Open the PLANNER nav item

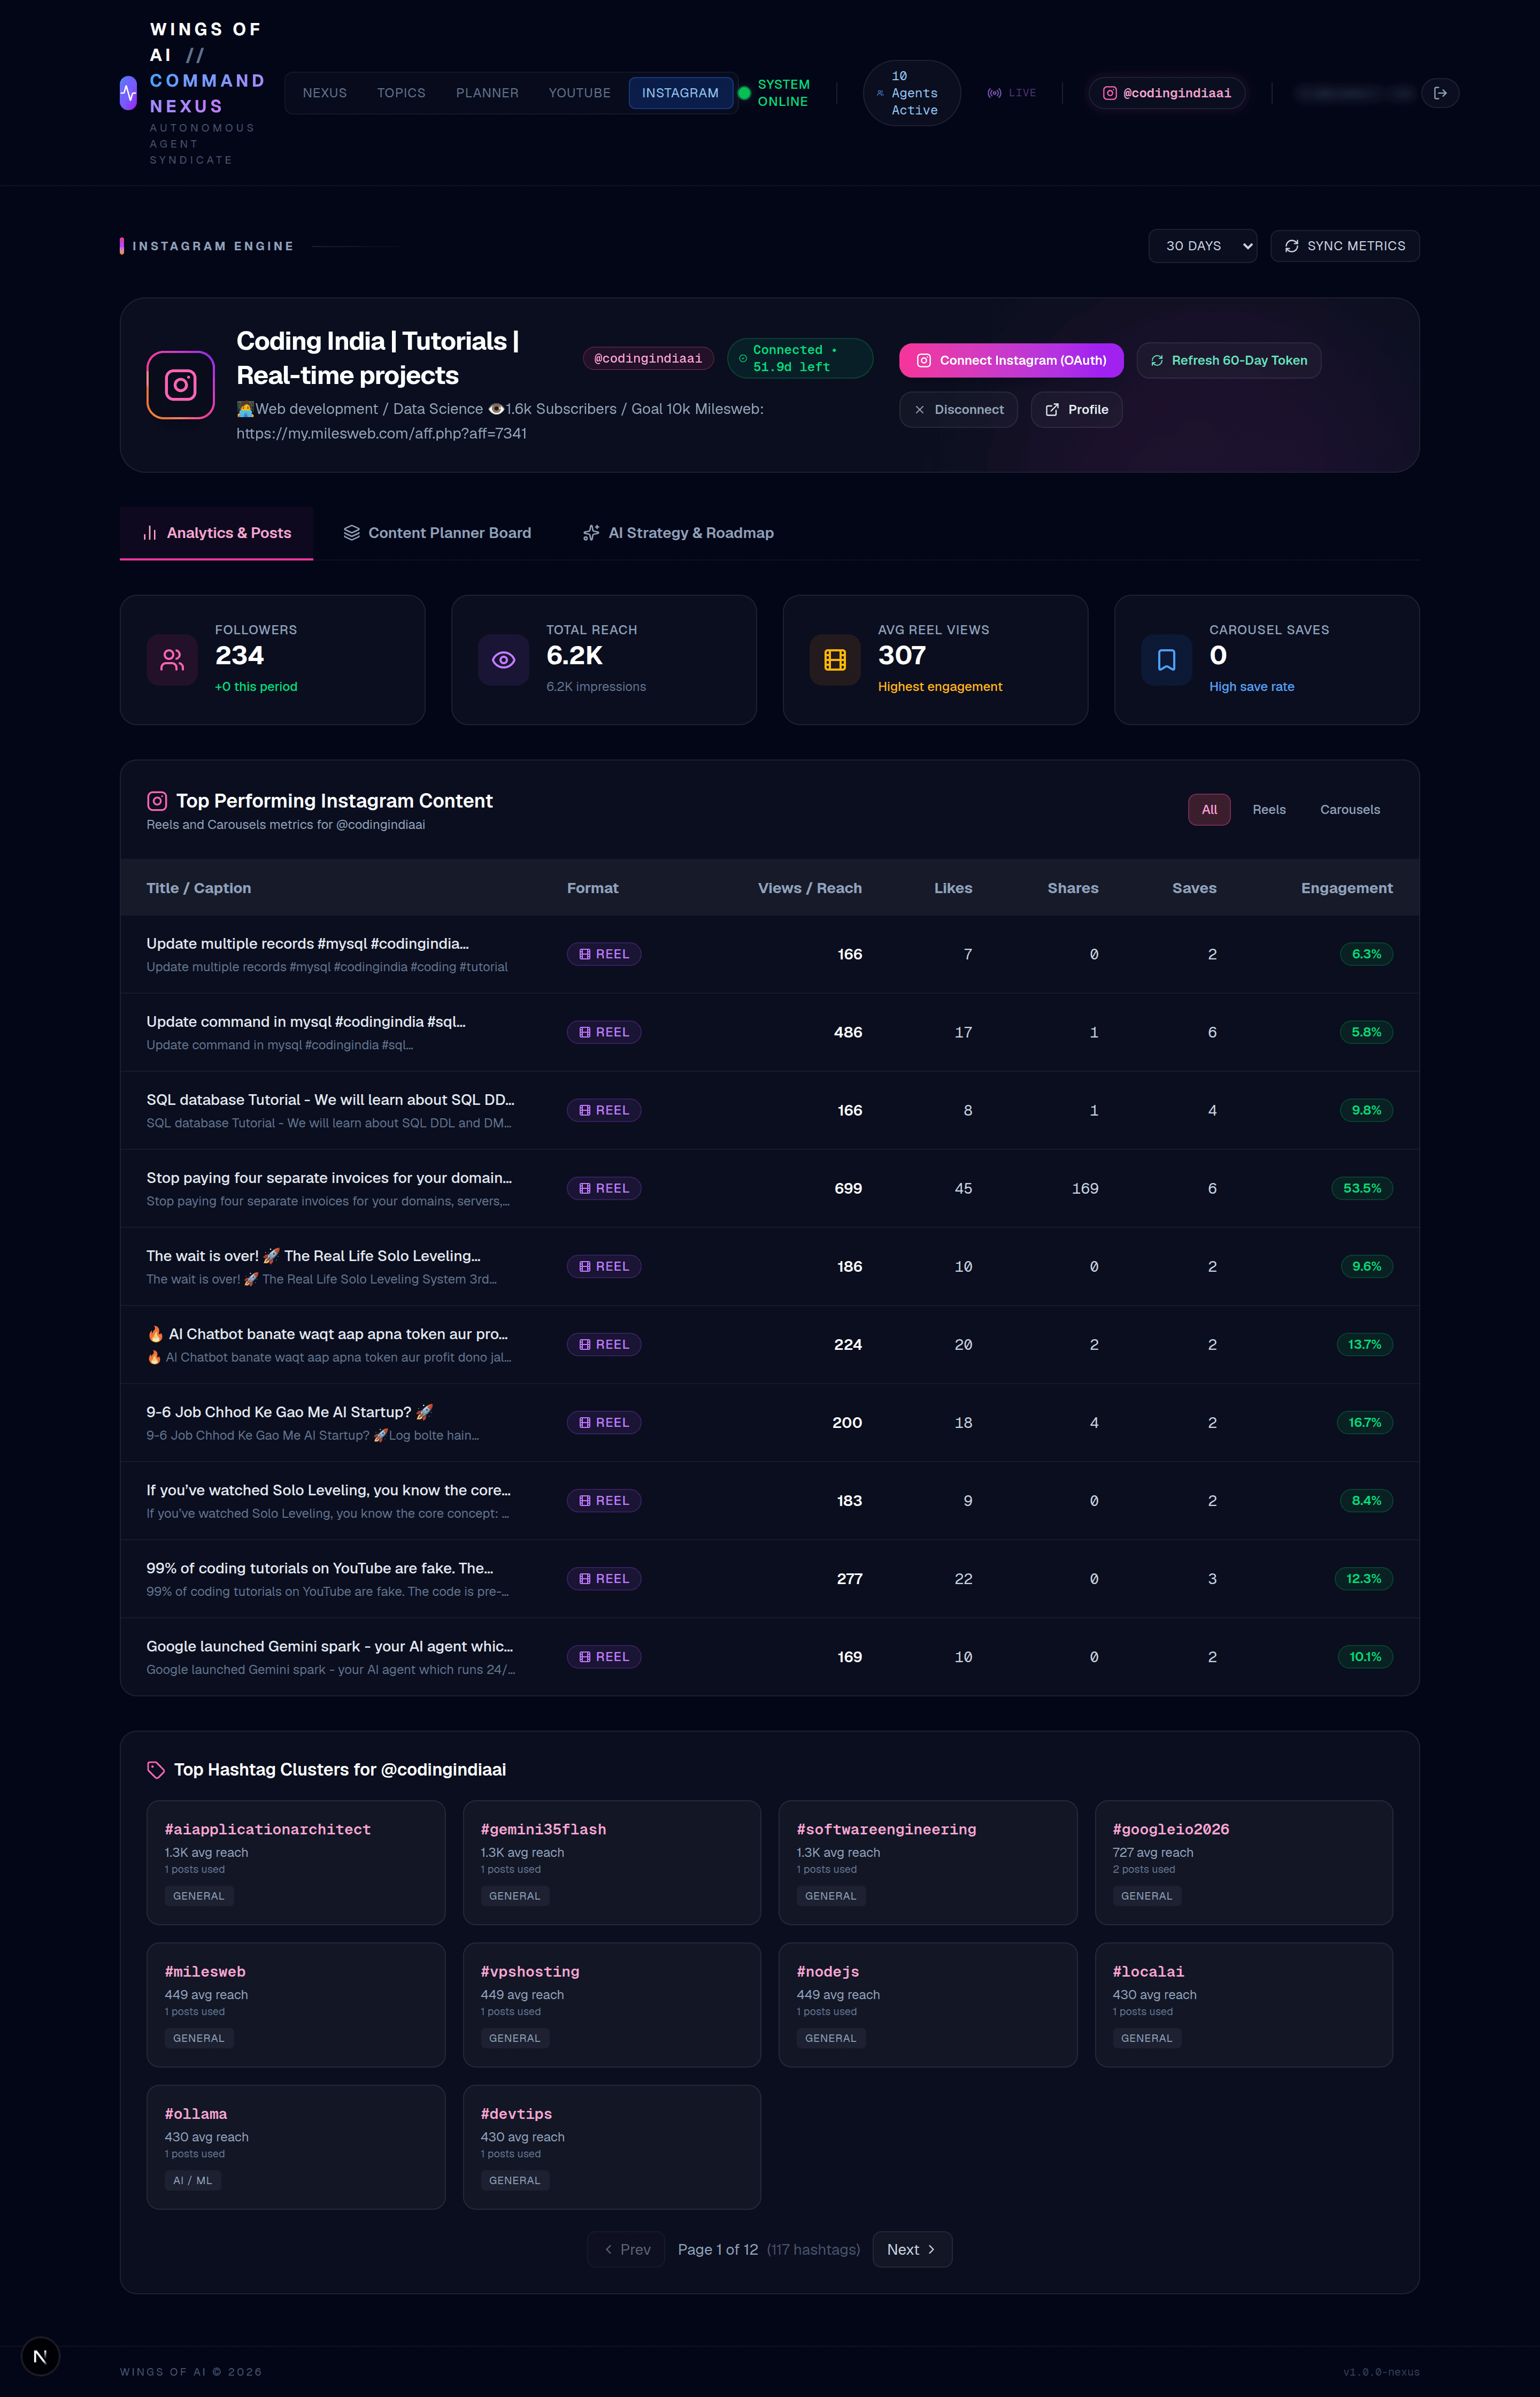coord(487,93)
